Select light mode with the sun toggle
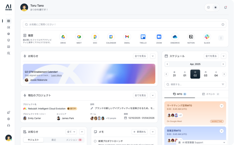236x145 pixels. pos(215,7)
